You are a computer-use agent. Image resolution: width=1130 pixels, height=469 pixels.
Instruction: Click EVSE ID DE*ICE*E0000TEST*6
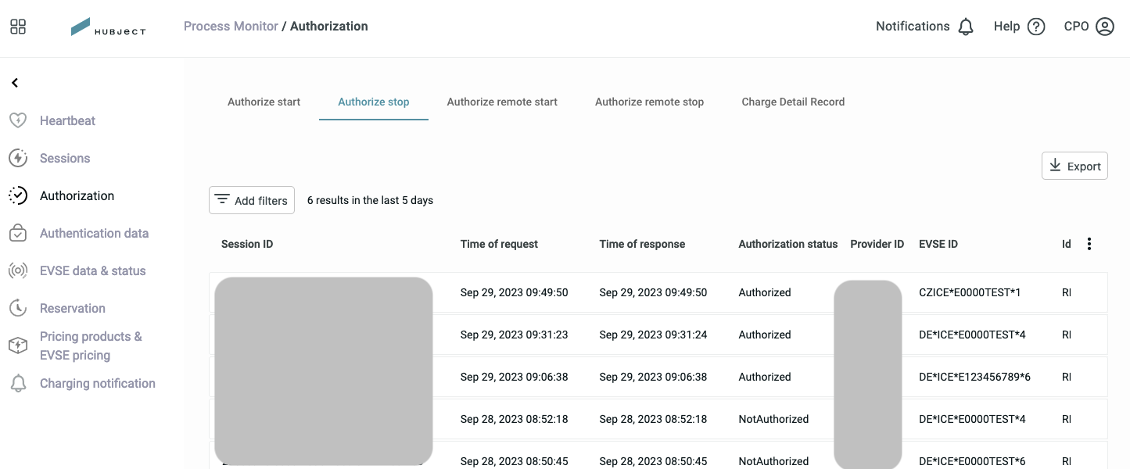coord(973,461)
